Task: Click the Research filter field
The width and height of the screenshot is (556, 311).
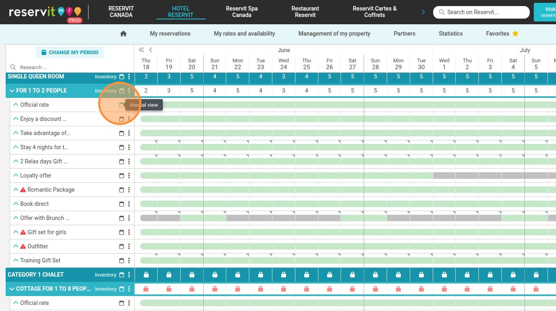Action: (x=70, y=67)
